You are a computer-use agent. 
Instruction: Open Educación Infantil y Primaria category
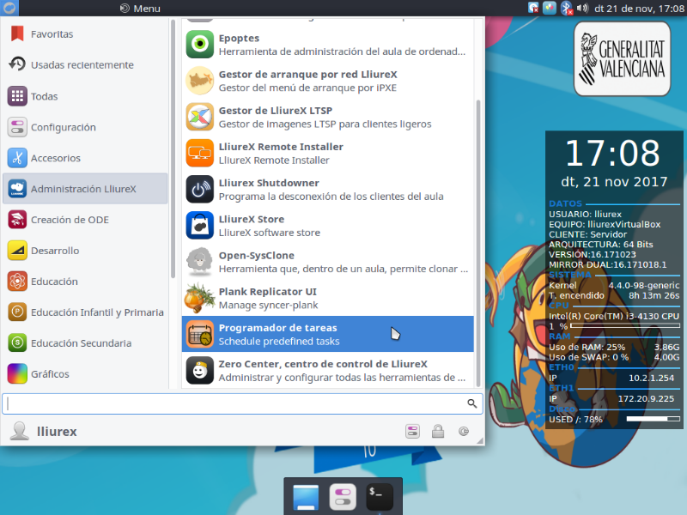tap(85, 312)
